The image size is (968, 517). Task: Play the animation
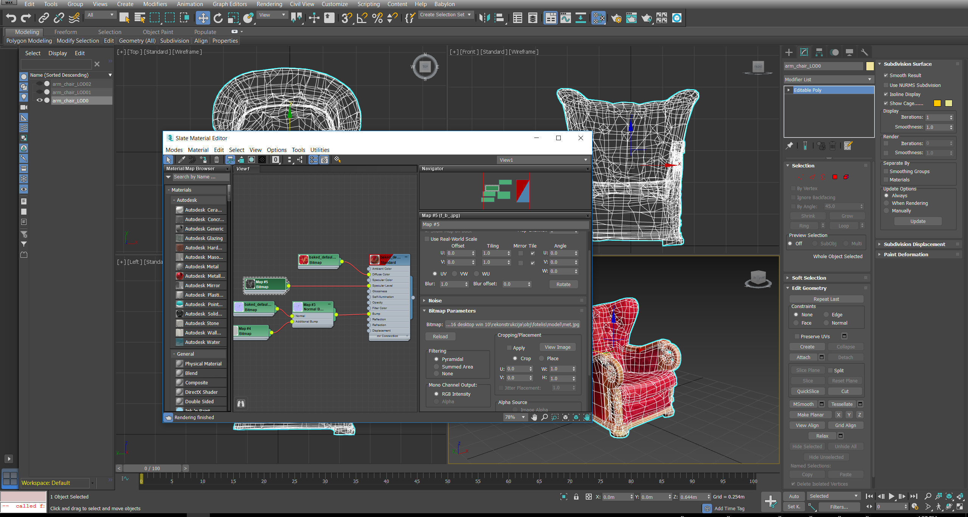pos(892,496)
